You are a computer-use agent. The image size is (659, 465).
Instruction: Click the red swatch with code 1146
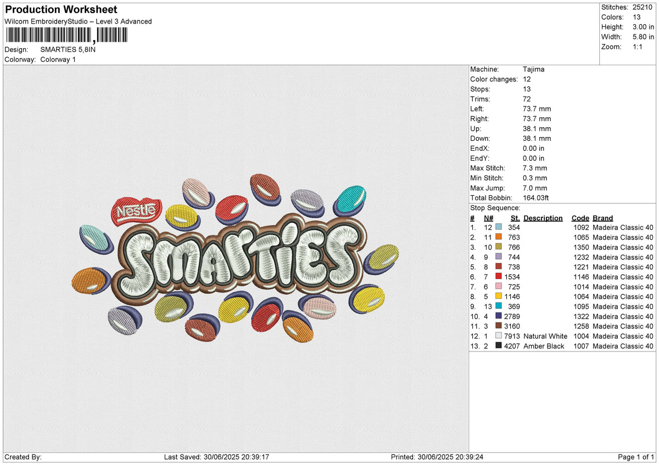pyautogui.click(x=499, y=276)
